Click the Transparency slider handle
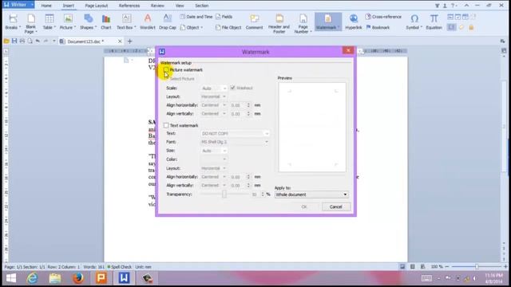Image resolution: width=511 pixels, height=287 pixels. click(x=224, y=194)
